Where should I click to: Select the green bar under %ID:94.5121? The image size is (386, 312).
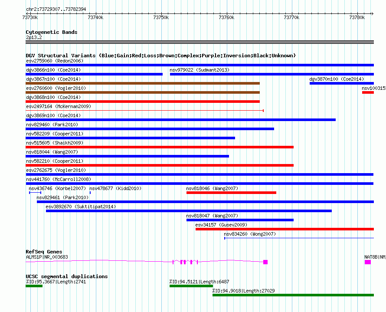point(191,286)
